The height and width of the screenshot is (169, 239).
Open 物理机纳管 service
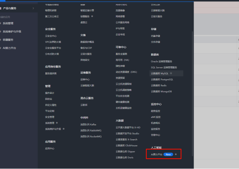pyautogui.click(x=51, y=10)
